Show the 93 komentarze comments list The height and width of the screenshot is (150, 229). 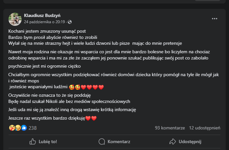pyautogui.click(x=170, y=128)
